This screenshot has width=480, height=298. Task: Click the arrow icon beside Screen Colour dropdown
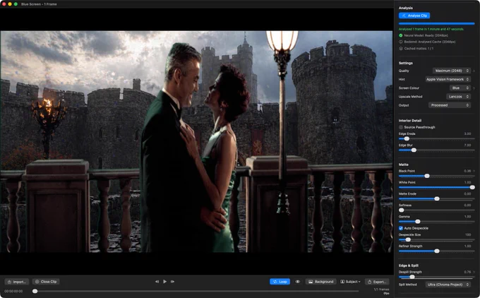click(474, 88)
